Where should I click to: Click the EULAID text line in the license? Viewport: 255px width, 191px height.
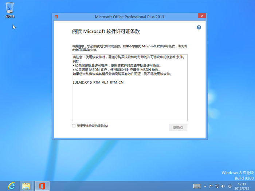point(95,83)
